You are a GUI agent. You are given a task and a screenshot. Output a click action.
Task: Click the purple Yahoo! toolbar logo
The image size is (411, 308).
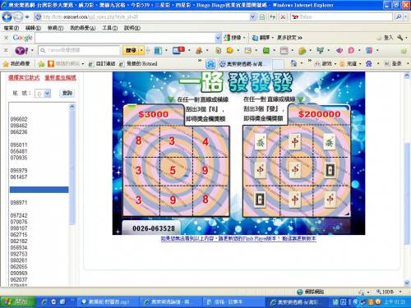point(21,50)
